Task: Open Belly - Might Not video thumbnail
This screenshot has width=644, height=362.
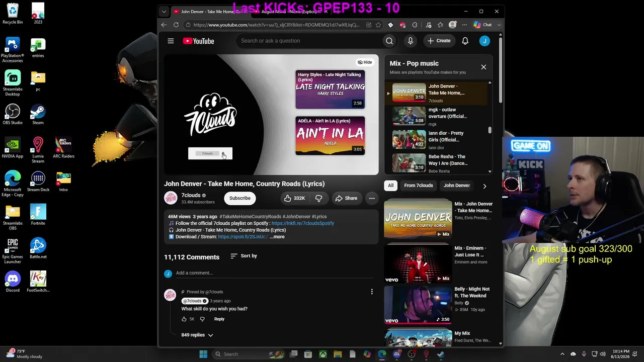Action: tap(418, 305)
